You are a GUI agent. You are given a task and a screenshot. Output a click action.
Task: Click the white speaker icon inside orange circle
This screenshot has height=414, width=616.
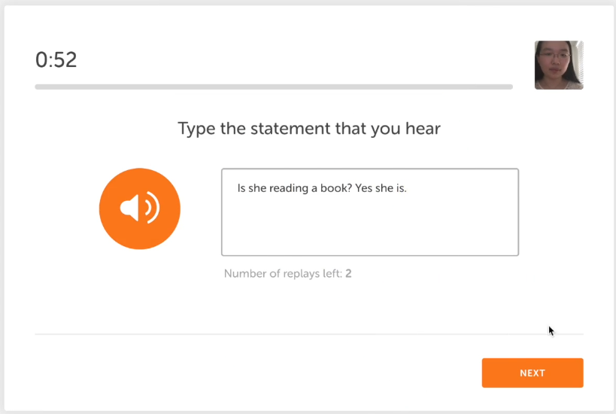coord(140,208)
